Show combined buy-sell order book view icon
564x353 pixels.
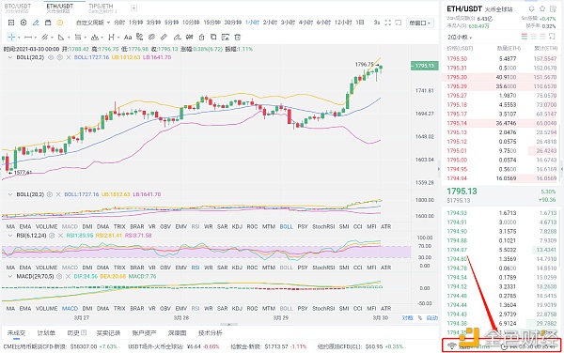tap(525, 37)
